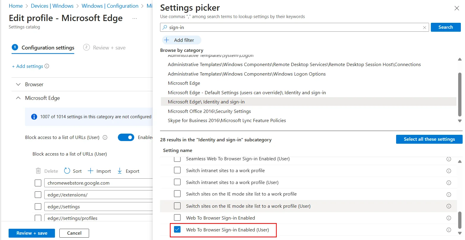The width and height of the screenshot is (465, 240).
Task: Close the Settings picker panel
Action: click(x=457, y=8)
